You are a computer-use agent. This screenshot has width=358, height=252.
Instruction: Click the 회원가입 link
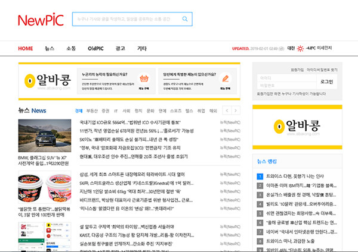pyautogui.click(x=297, y=70)
